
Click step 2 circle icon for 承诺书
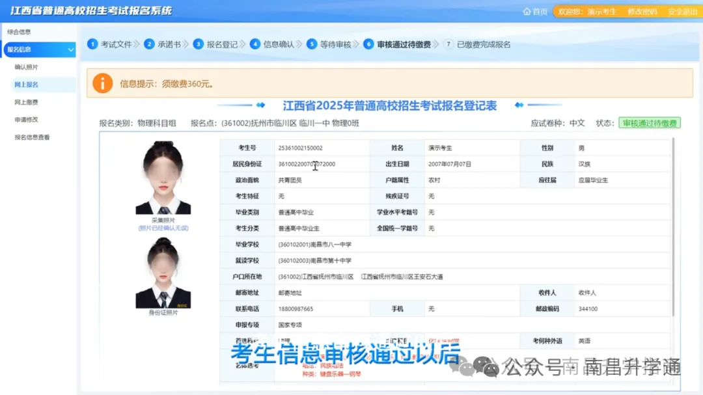coord(149,44)
